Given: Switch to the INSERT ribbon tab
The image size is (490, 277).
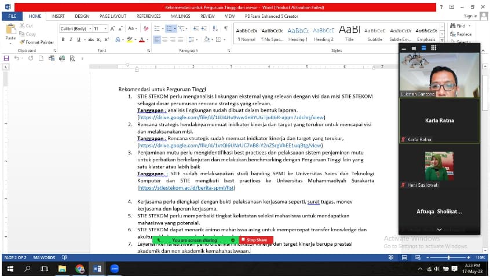Looking at the screenshot, I should click(x=58, y=16).
